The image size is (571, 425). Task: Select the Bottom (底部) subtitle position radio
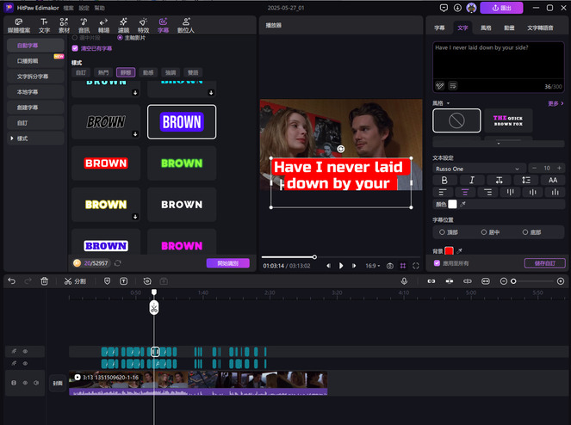(x=525, y=232)
